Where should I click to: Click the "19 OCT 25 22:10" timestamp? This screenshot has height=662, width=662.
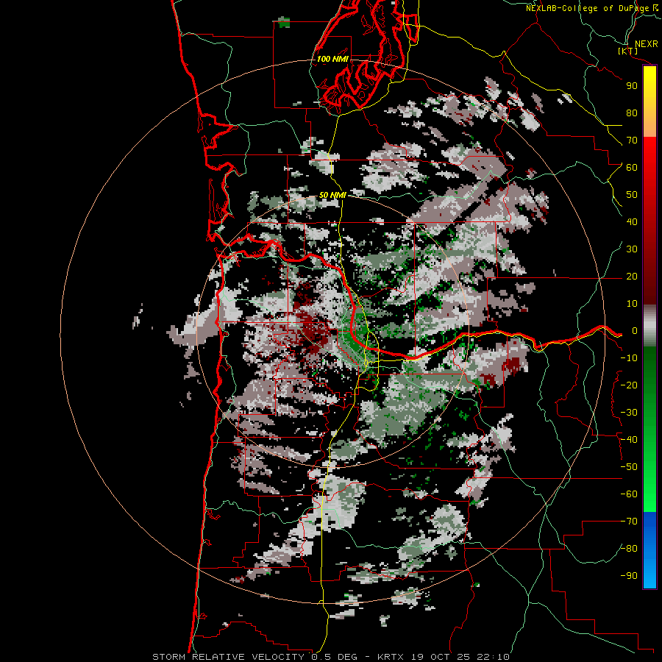(460, 657)
